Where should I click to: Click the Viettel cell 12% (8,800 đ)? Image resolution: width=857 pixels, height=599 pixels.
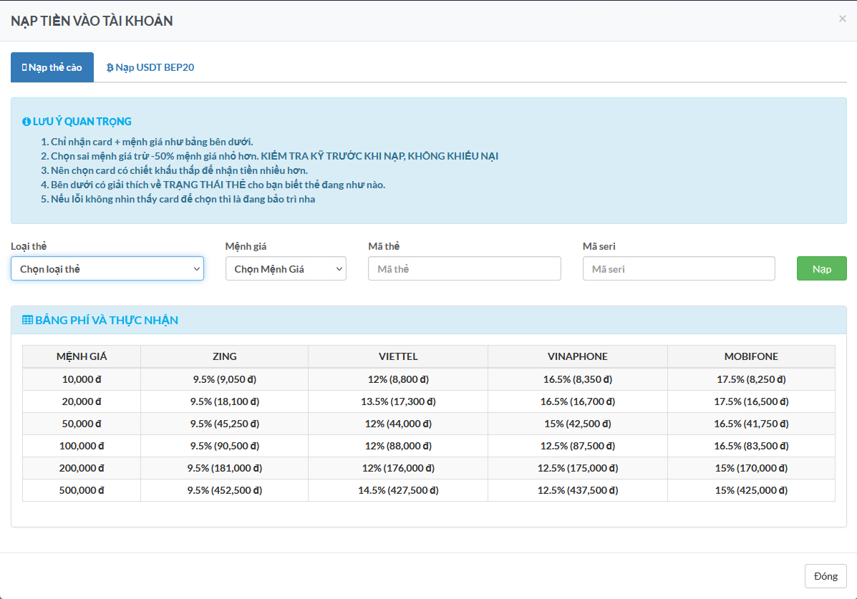click(x=398, y=379)
